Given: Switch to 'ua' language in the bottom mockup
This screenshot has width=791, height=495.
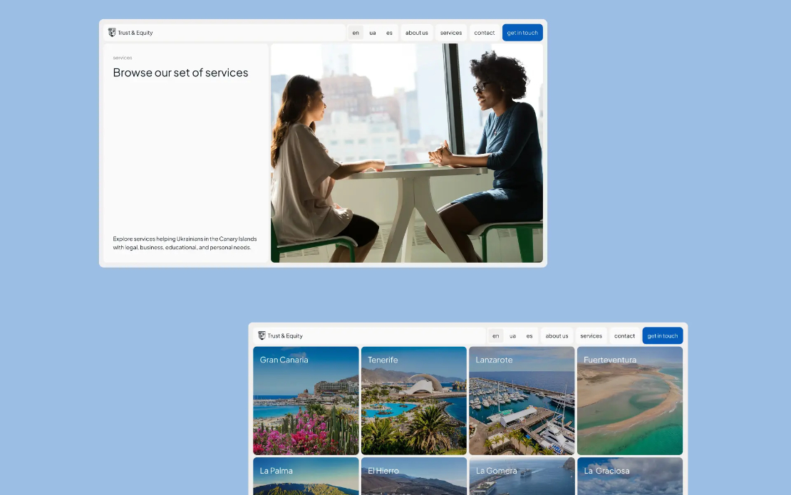Looking at the screenshot, I should coord(512,335).
